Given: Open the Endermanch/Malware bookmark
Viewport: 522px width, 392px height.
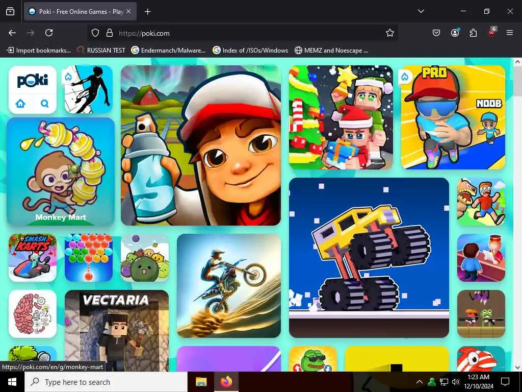Looking at the screenshot, I should click(x=168, y=51).
